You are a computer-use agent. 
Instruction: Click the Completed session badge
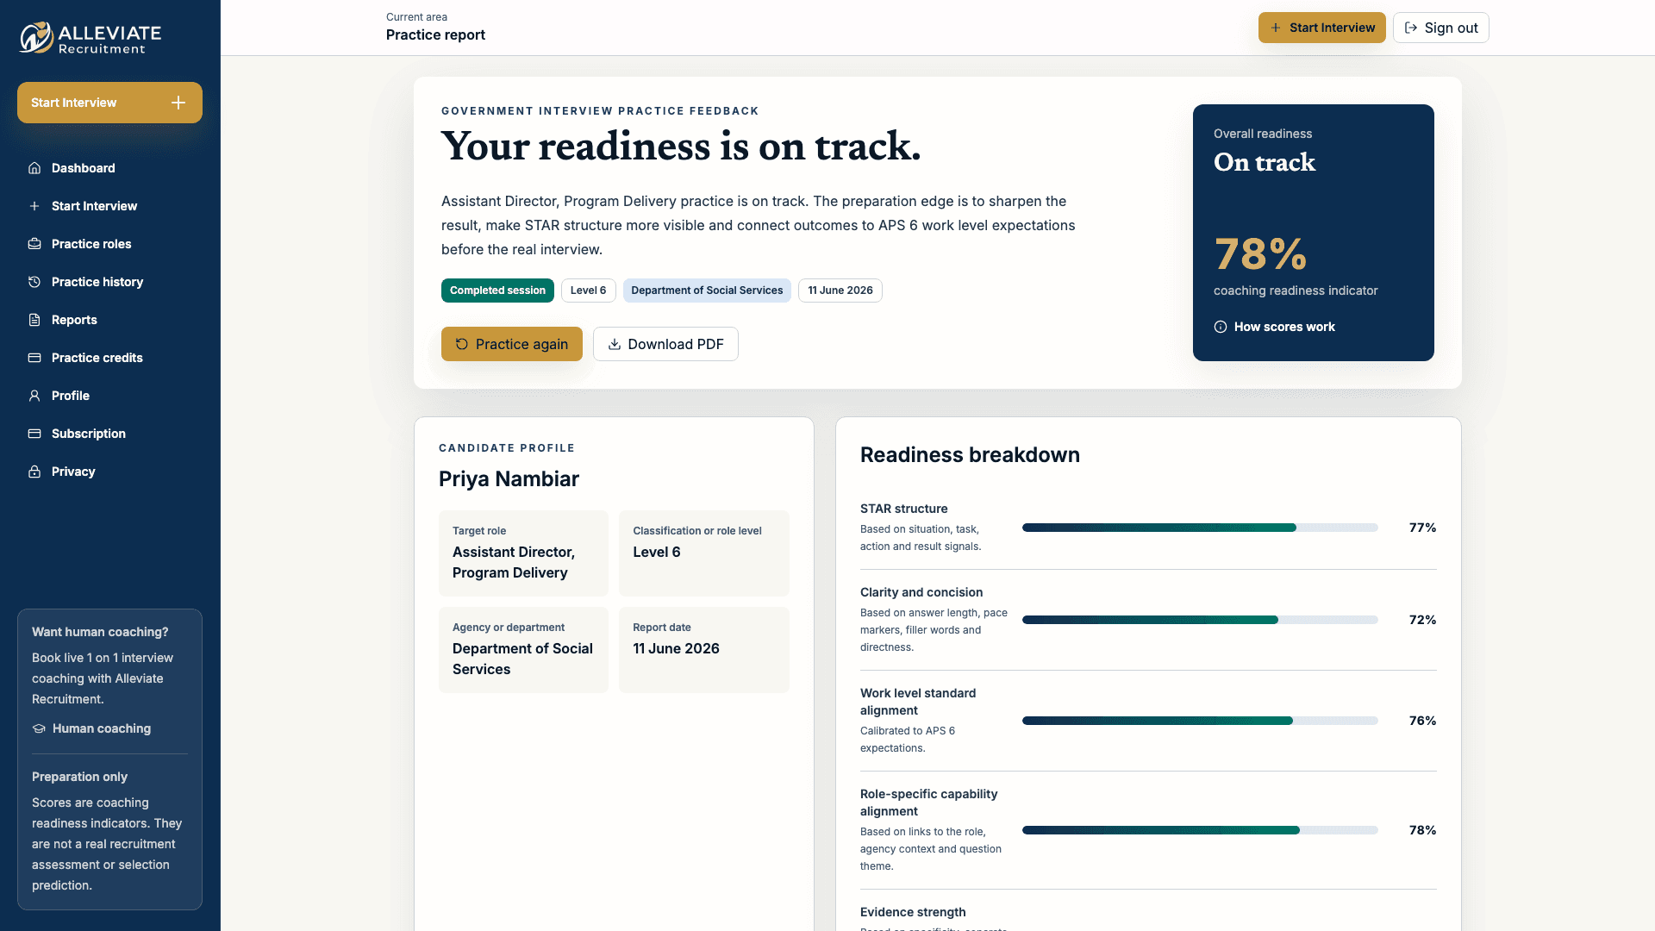(497, 291)
